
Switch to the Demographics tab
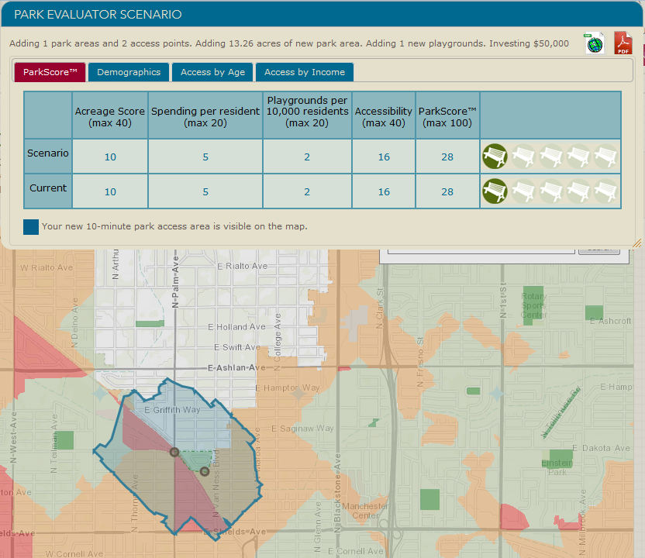coord(129,72)
